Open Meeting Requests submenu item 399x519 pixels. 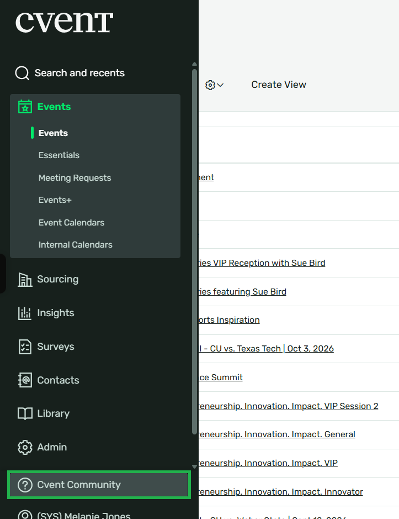[x=75, y=178]
